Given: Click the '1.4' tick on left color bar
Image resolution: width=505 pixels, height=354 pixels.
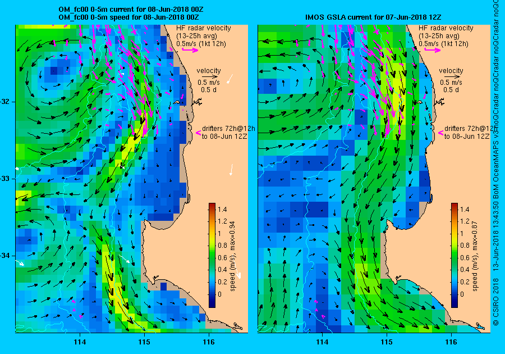Looking at the screenshot, I should coord(223,209).
